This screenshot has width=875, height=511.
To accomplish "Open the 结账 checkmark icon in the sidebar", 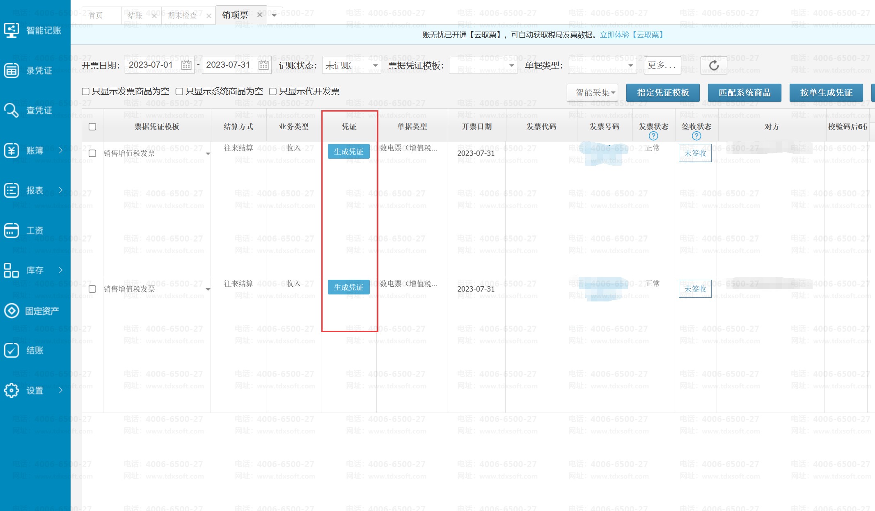I will point(11,350).
